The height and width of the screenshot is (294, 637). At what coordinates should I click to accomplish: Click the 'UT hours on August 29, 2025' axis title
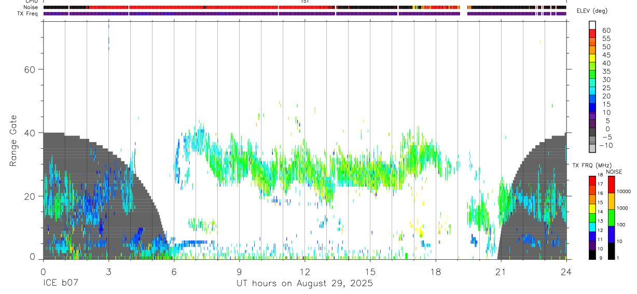[x=305, y=284]
